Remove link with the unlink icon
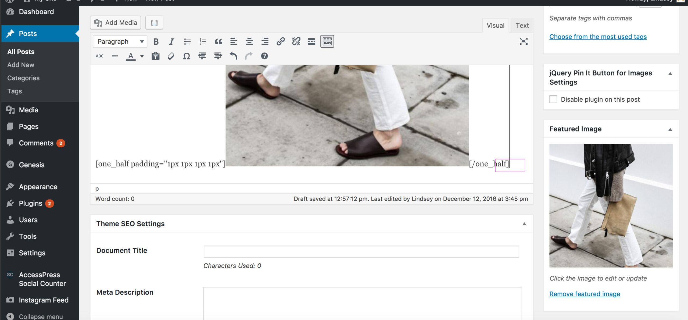This screenshot has height=320, width=688. [x=296, y=41]
